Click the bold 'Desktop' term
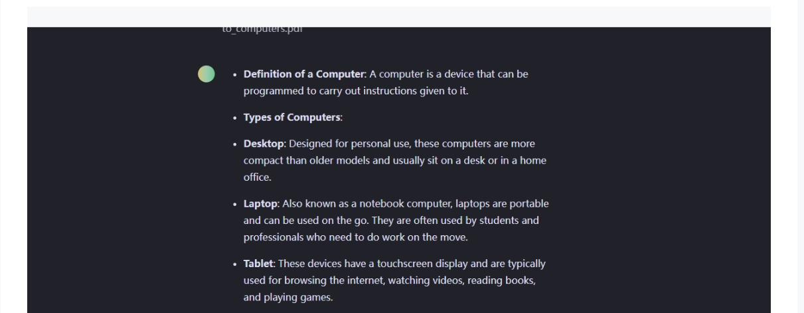This screenshot has height=313, width=804. 264,144
